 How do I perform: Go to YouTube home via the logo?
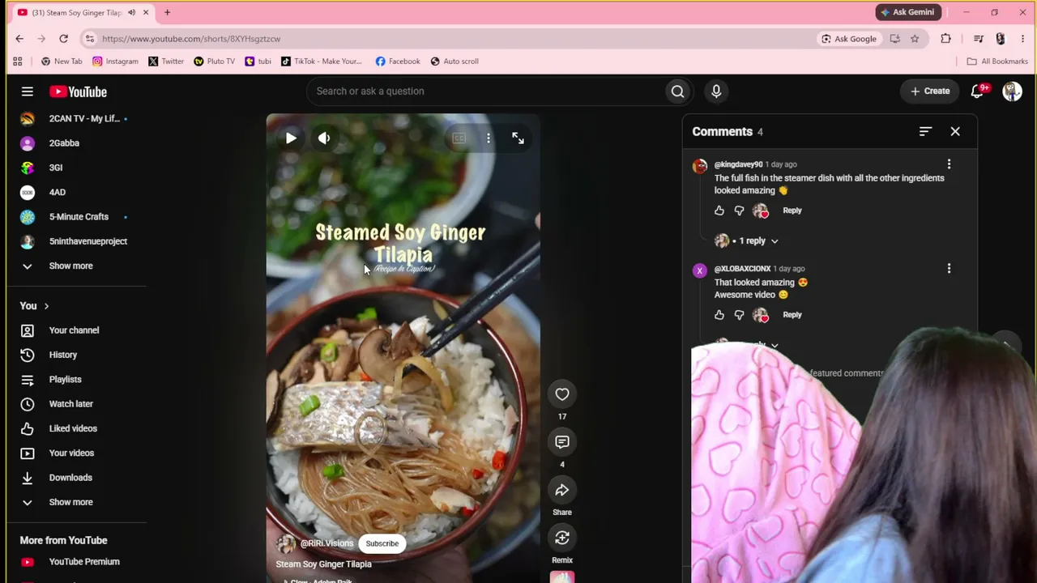[x=78, y=91]
